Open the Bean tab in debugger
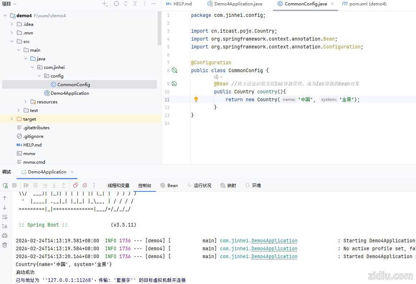 (169, 186)
